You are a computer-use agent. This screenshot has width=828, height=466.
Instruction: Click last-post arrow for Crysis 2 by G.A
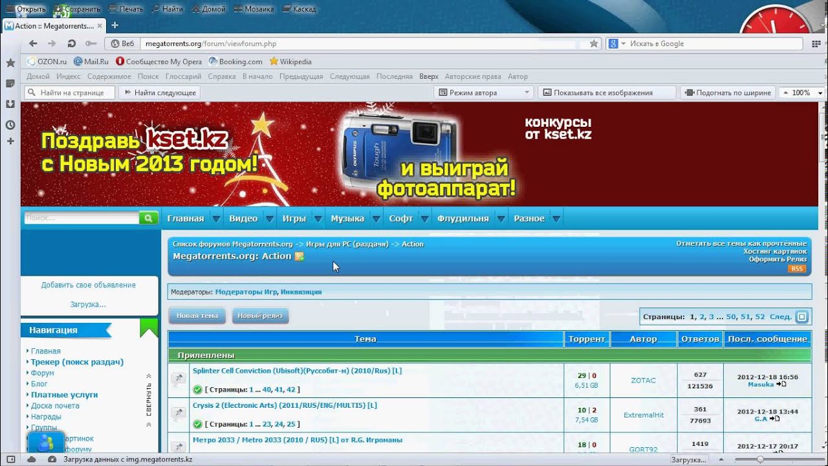pos(774,419)
